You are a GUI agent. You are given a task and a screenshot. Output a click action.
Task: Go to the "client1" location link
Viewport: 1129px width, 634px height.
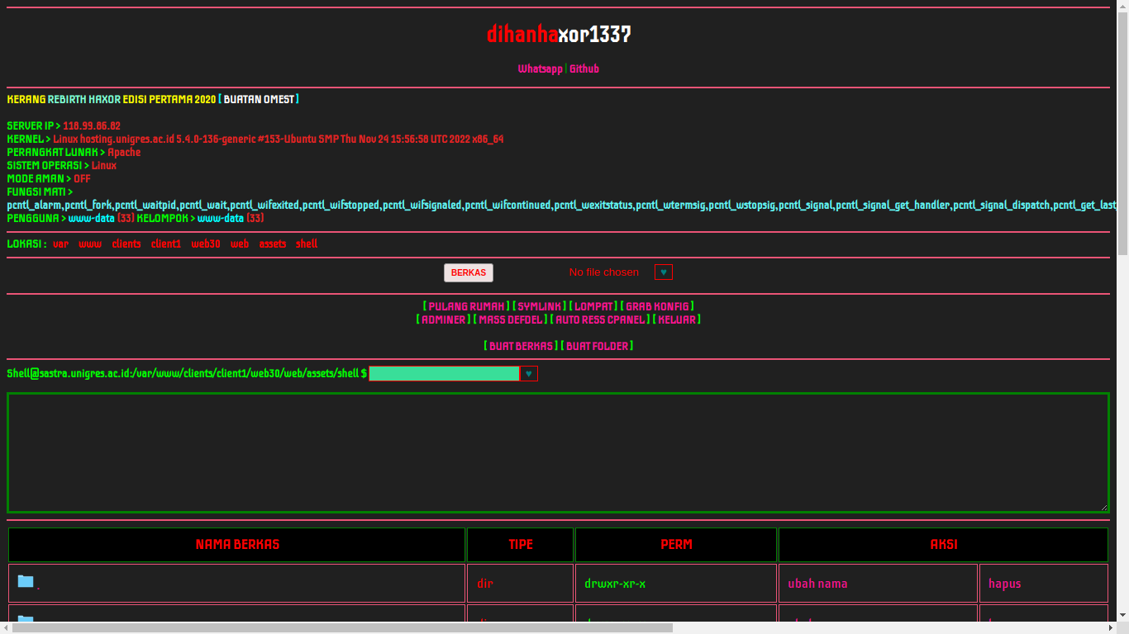coord(165,244)
